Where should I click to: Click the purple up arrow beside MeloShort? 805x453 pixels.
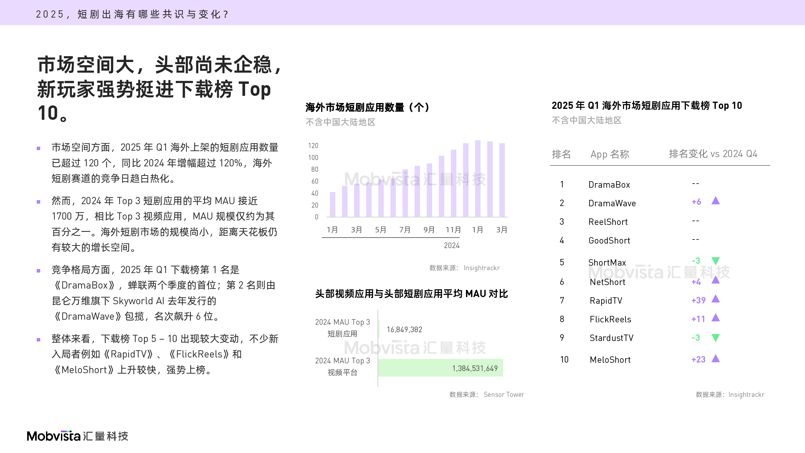tap(716, 359)
